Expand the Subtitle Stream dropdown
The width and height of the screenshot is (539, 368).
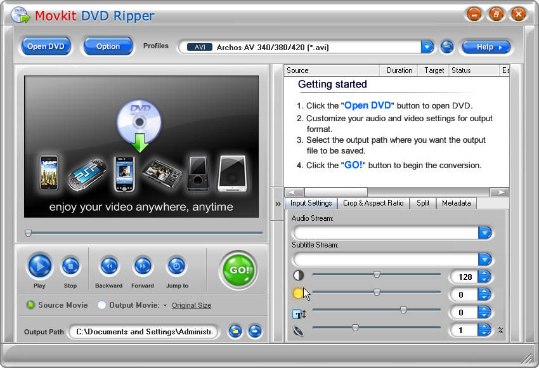[x=485, y=260]
